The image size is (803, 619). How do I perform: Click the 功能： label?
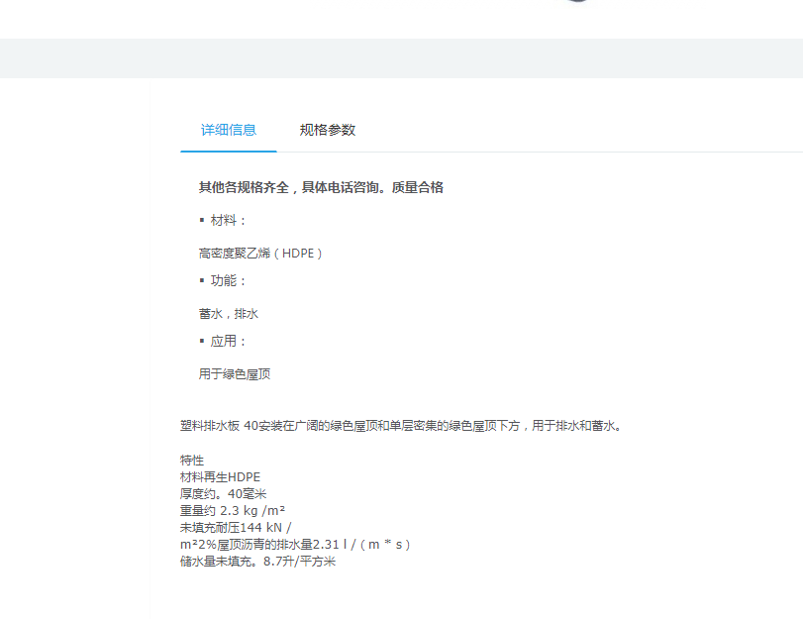coord(229,280)
